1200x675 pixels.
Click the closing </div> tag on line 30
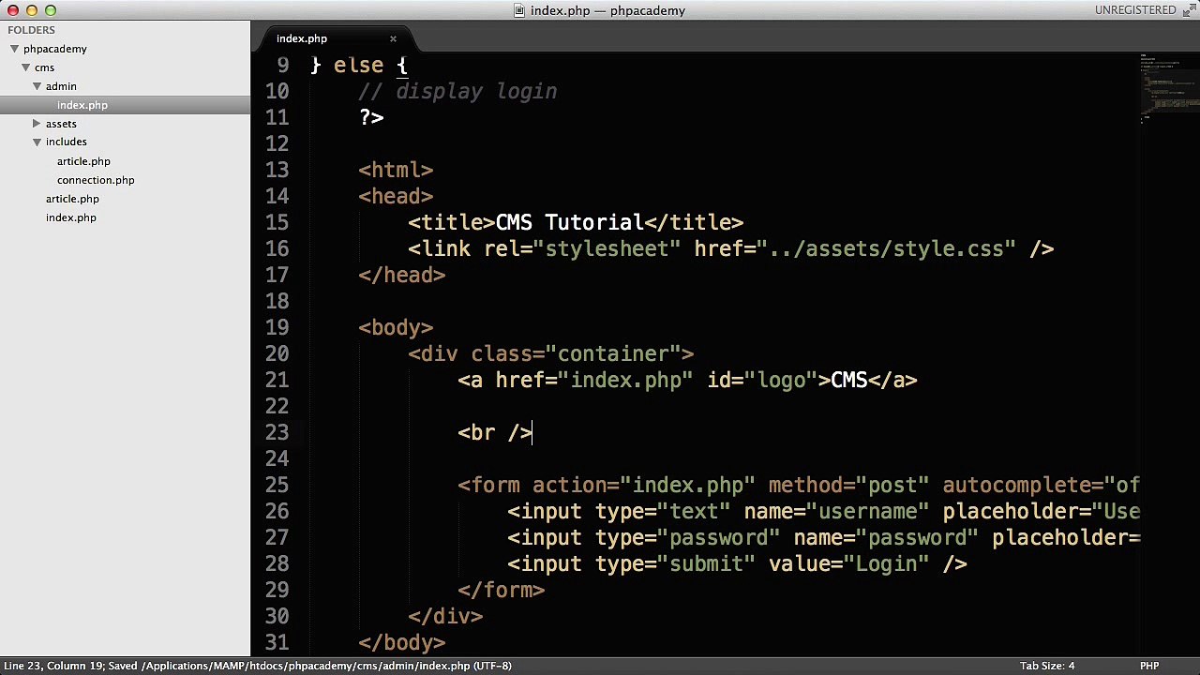445,616
